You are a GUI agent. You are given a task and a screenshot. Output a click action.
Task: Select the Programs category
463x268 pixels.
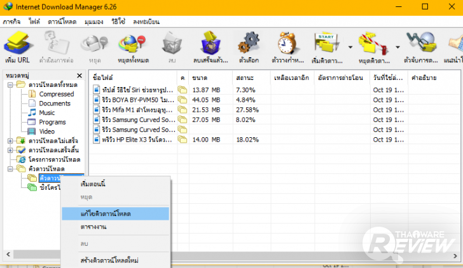(52, 122)
